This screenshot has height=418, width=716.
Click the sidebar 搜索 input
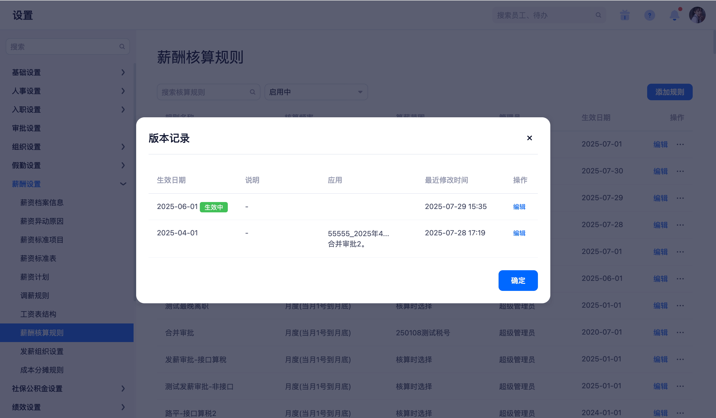(68, 47)
